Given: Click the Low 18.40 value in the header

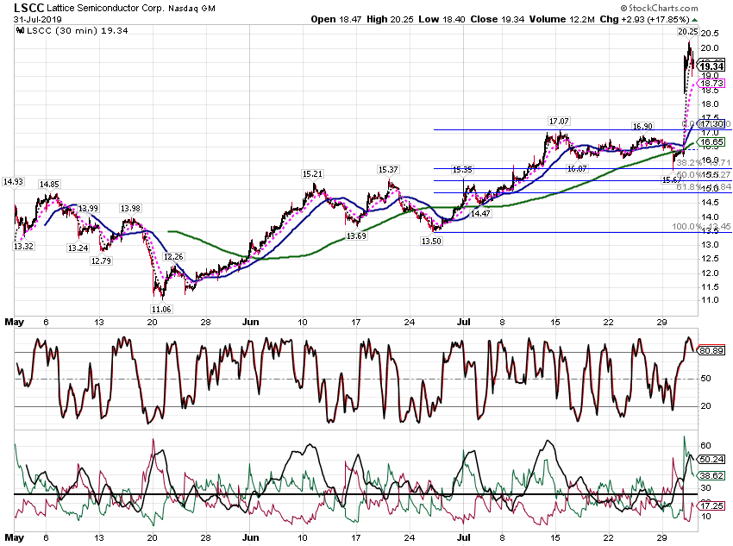Looking at the screenshot, I should tap(442, 19).
